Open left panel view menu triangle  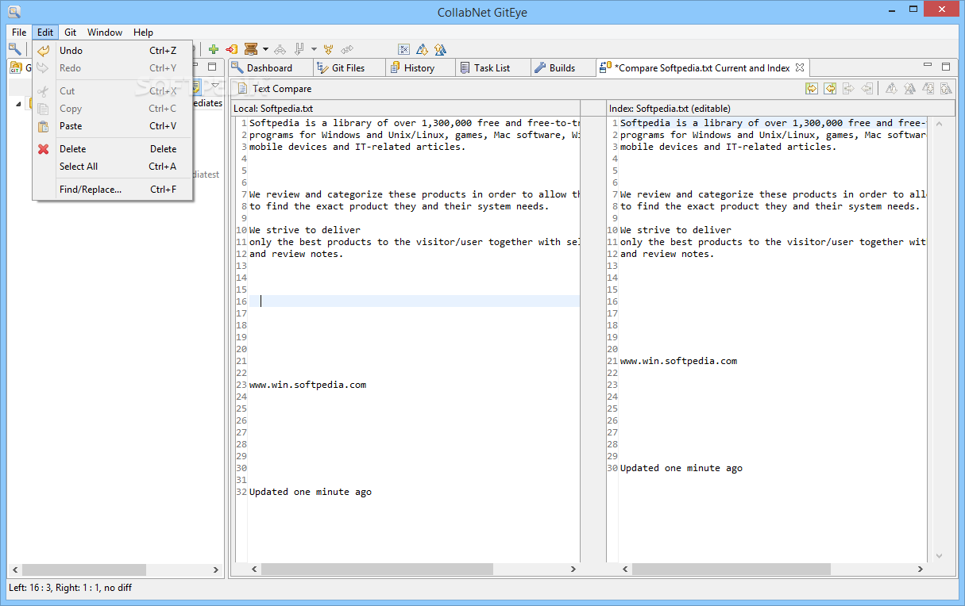pyautogui.click(x=215, y=85)
